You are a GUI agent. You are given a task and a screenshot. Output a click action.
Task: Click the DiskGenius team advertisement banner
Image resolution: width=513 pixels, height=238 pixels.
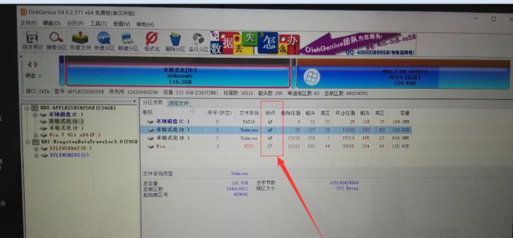click(357, 43)
